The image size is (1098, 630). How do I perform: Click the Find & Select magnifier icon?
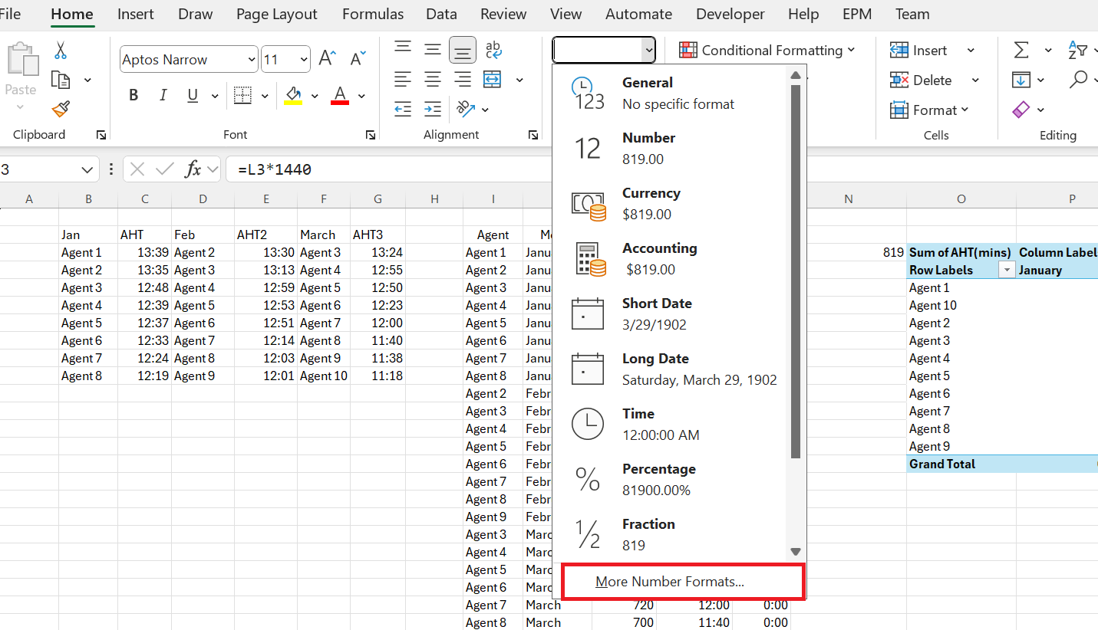pos(1079,79)
